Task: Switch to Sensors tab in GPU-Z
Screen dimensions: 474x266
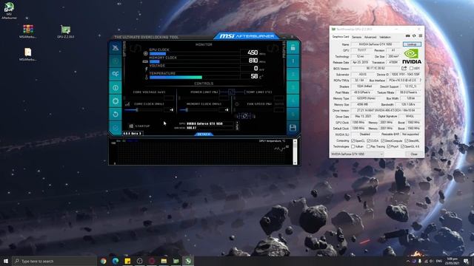Action: pos(356,37)
